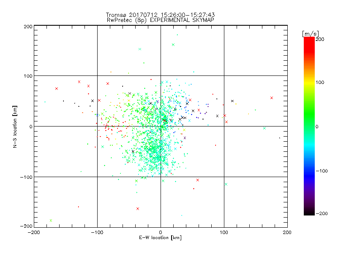Click the colorbar's '-100' label

(322, 171)
